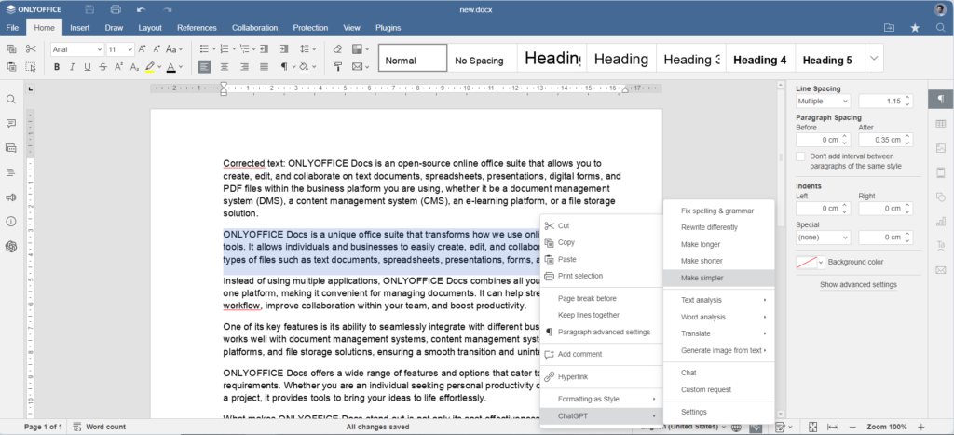Apply superscript formatting
Viewport: 954px width, 435px height.
coord(118,67)
